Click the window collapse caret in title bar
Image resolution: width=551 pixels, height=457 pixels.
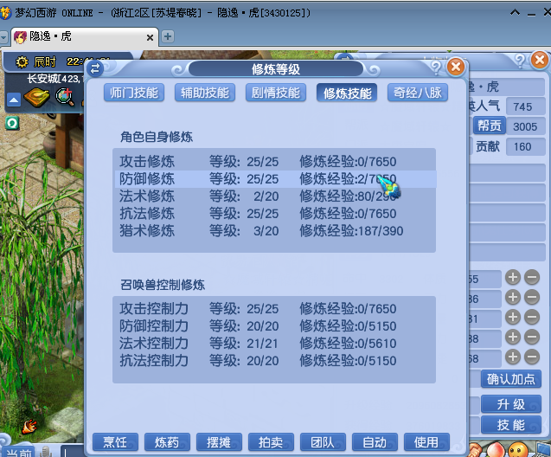(x=515, y=13)
